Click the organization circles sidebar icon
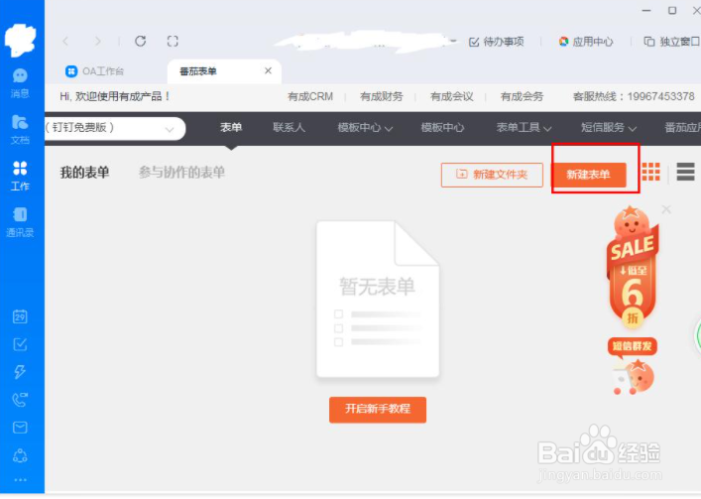The height and width of the screenshot is (499, 701). coord(20,455)
